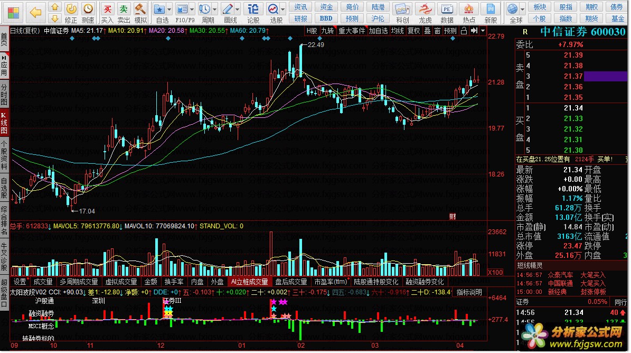Screen dimensions: 631x353
Task: Click the 卖出 sell icon
Action: click(x=124, y=8)
